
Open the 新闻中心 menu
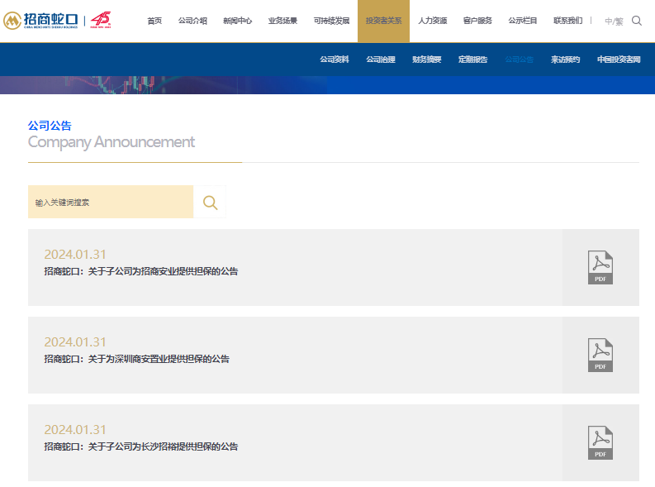[x=237, y=21]
